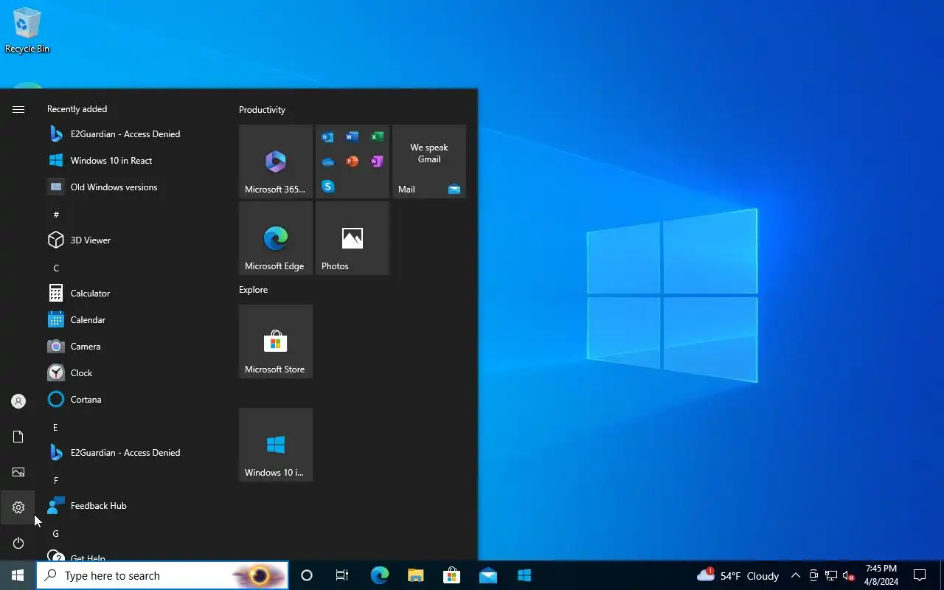Open the Photos tile
The image size is (944, 590).
(353, 238)
